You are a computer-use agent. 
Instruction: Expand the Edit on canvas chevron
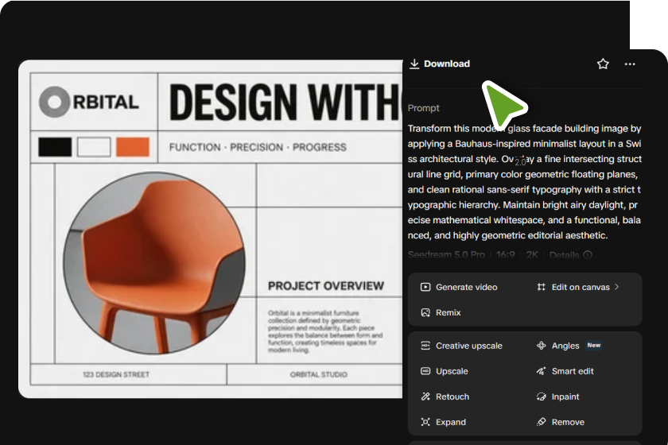point(617,287)
